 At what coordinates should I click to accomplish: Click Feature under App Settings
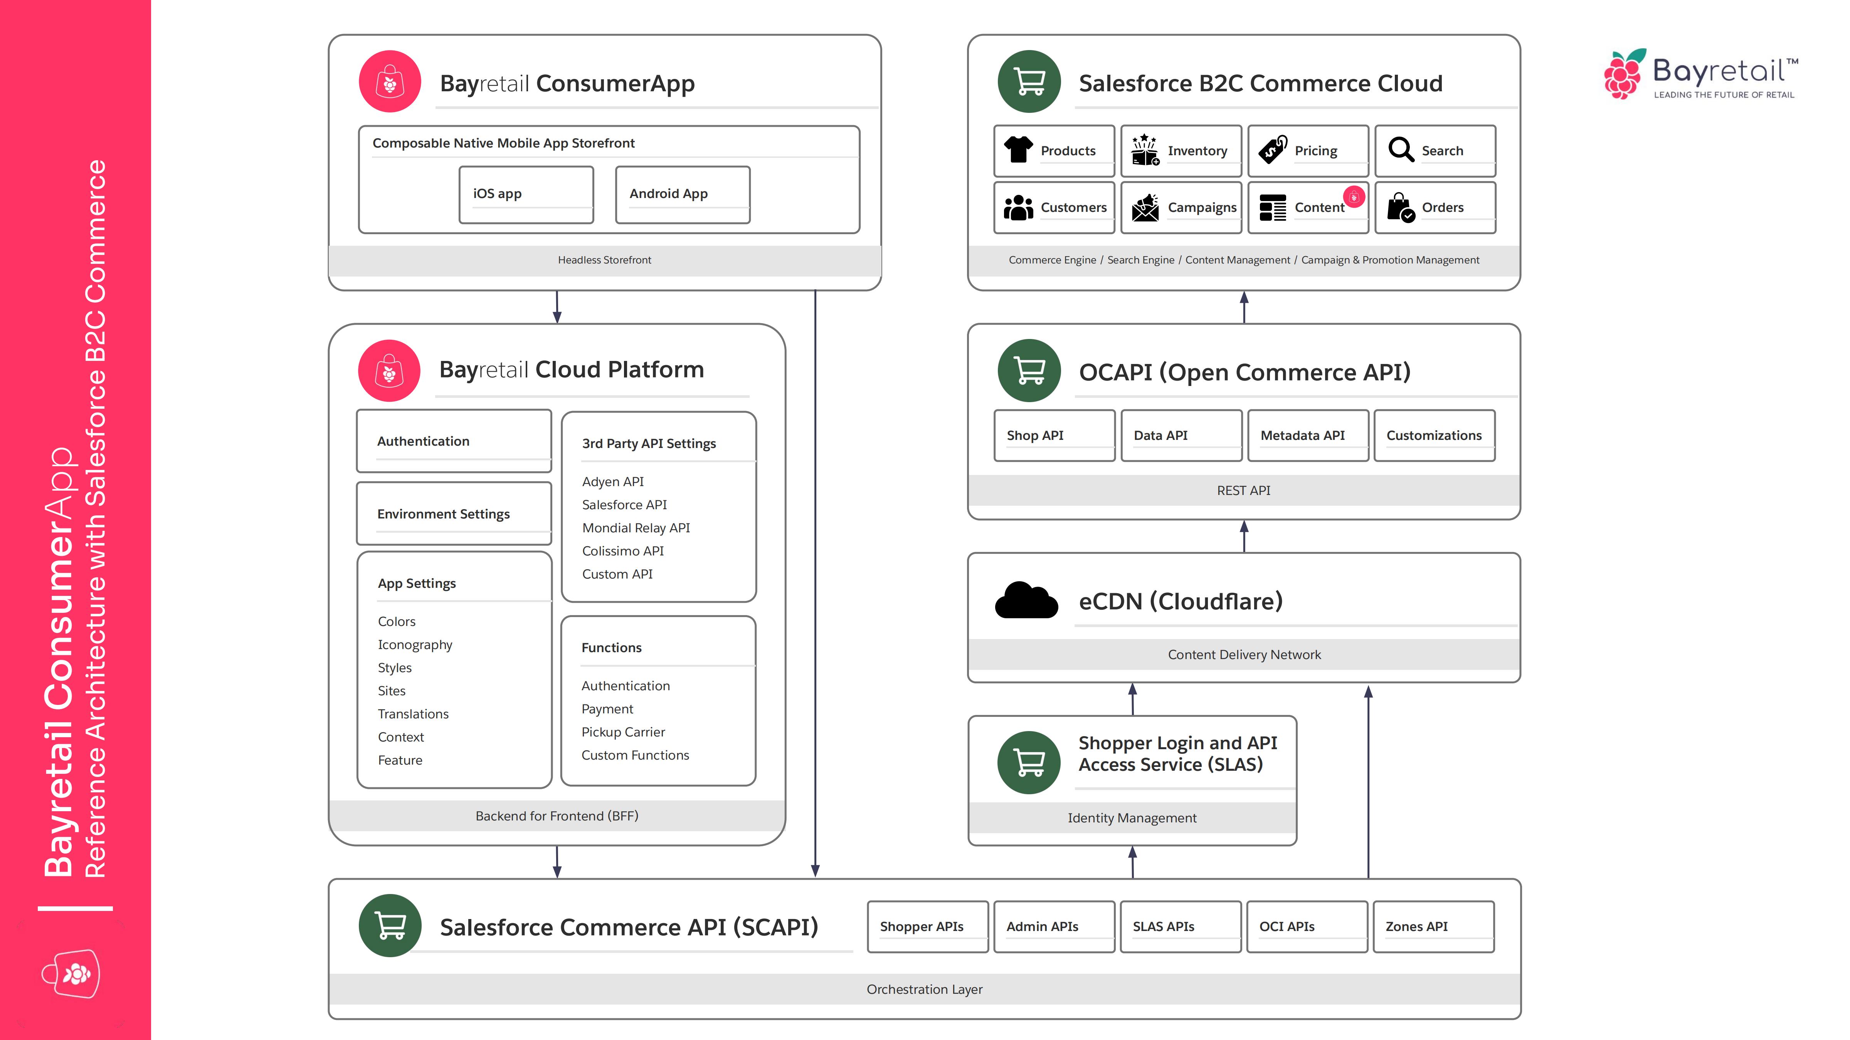click(400, 759)
